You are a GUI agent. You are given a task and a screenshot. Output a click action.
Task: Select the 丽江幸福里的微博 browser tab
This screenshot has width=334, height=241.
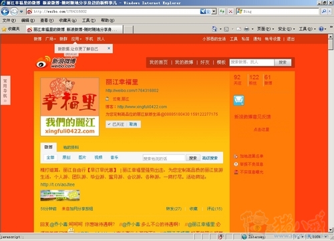pyautogui.click(x=74, y=29)
